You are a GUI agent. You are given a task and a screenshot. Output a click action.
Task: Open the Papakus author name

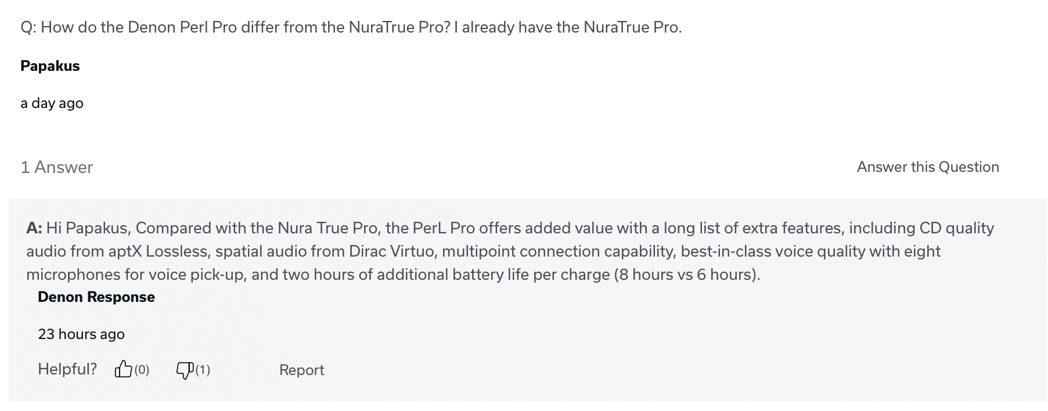50,66
